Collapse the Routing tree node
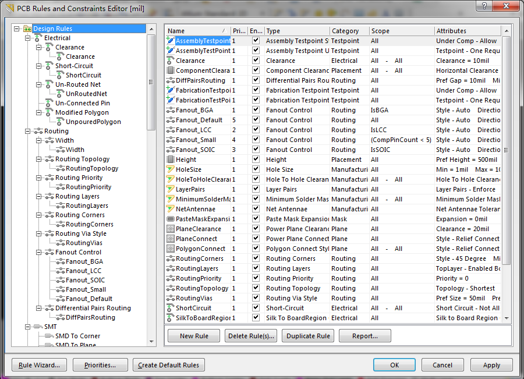The height and width of the screenshot is (379, 524). pyautogui.click(x=27, y=132)
